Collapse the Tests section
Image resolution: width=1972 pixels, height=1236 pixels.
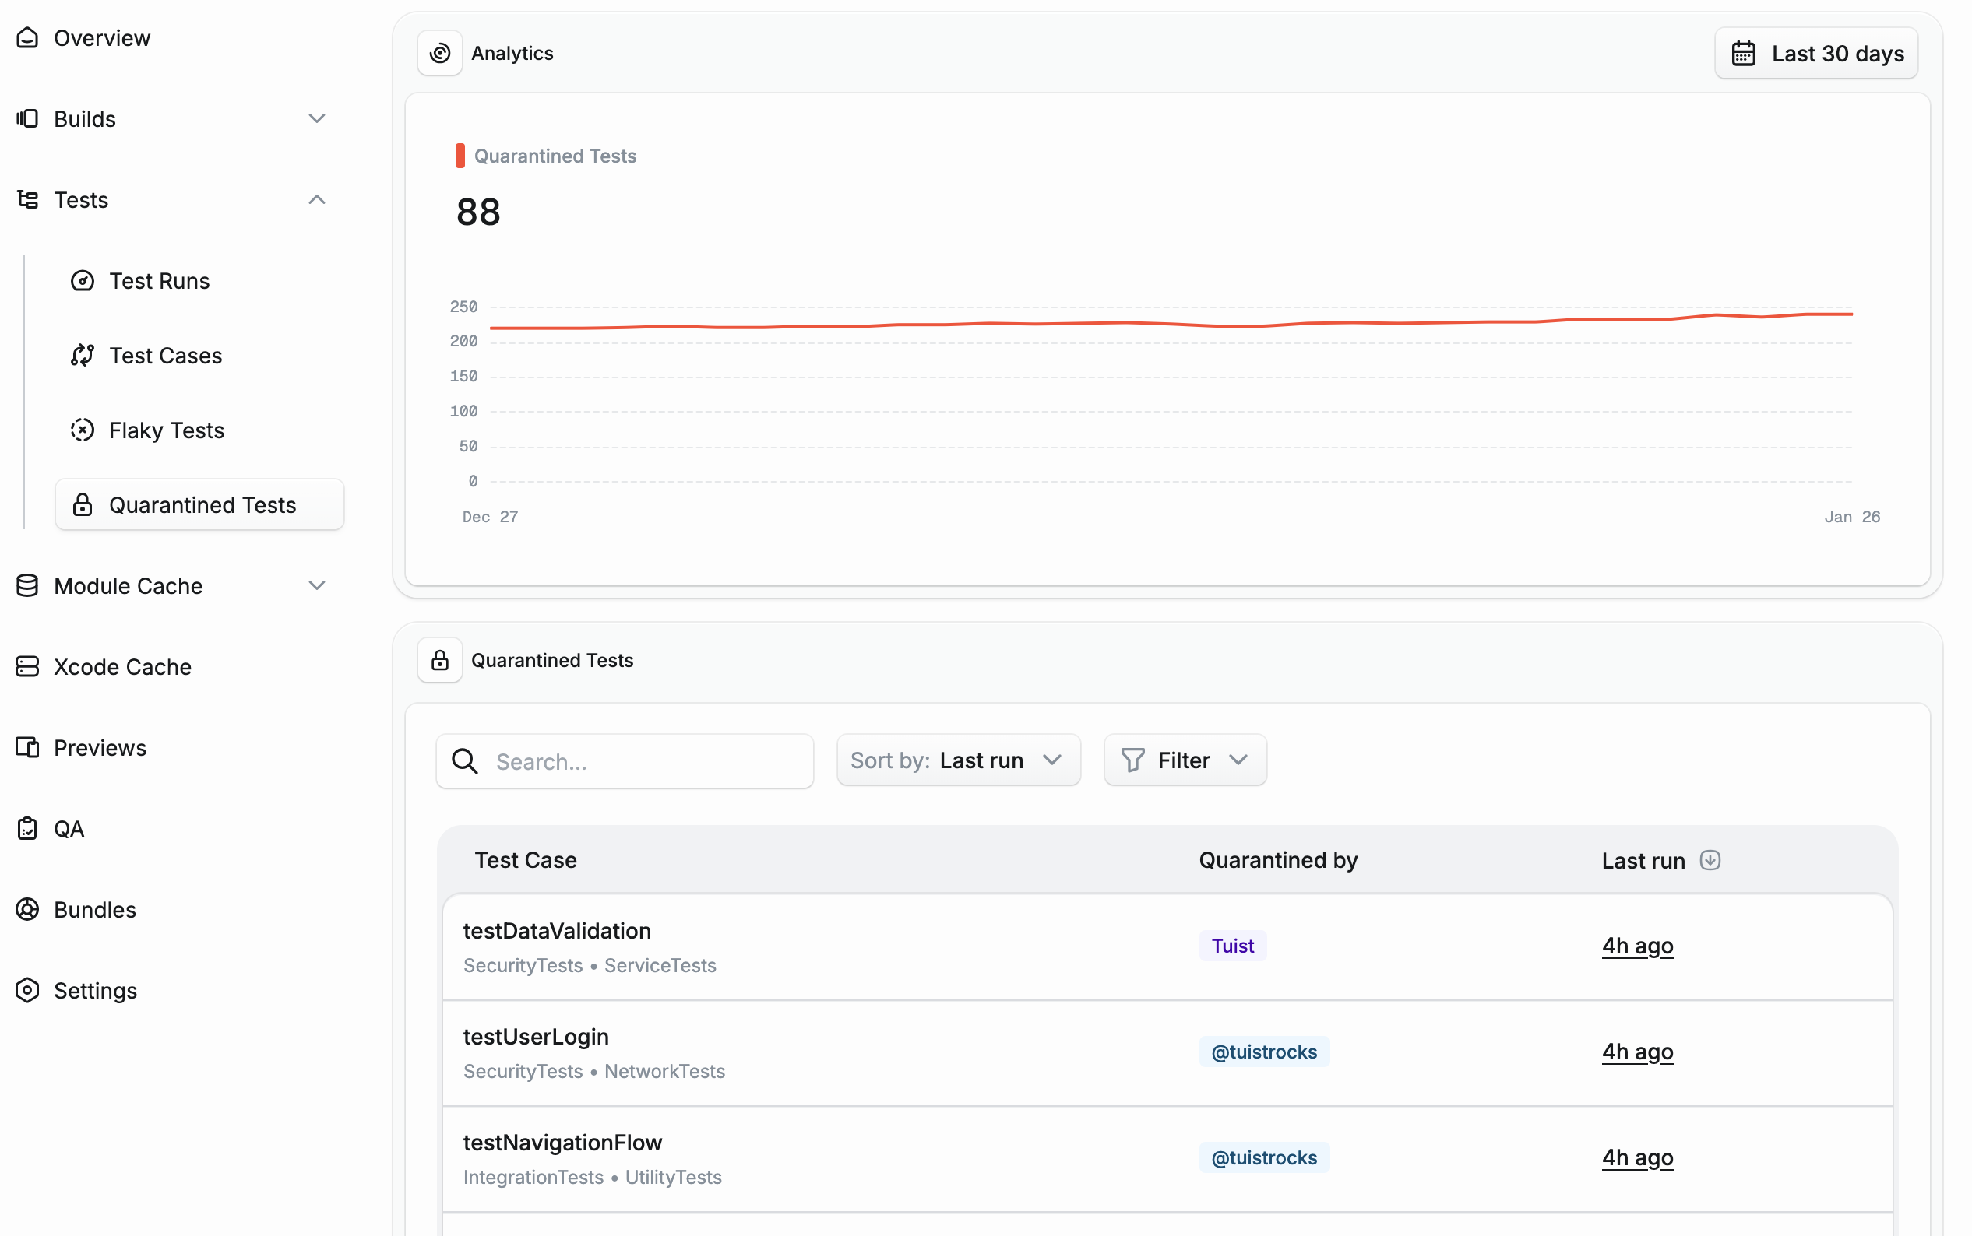[316, 198]
